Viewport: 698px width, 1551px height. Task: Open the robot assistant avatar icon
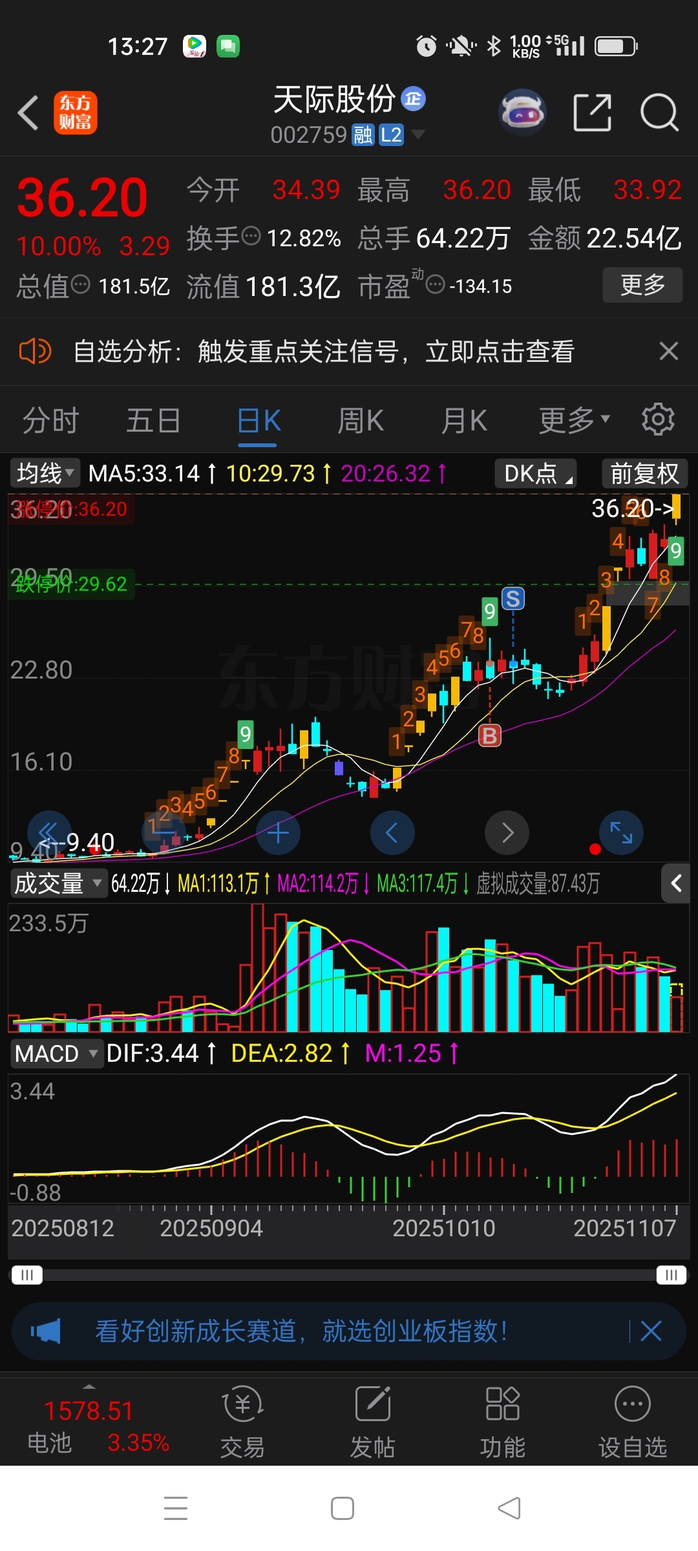tap(523, 112)
